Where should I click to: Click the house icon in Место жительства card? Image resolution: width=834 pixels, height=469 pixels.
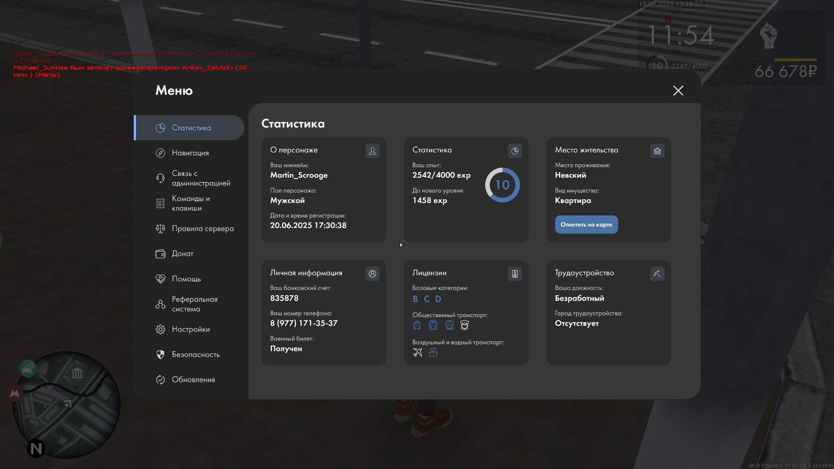point(657,151)
